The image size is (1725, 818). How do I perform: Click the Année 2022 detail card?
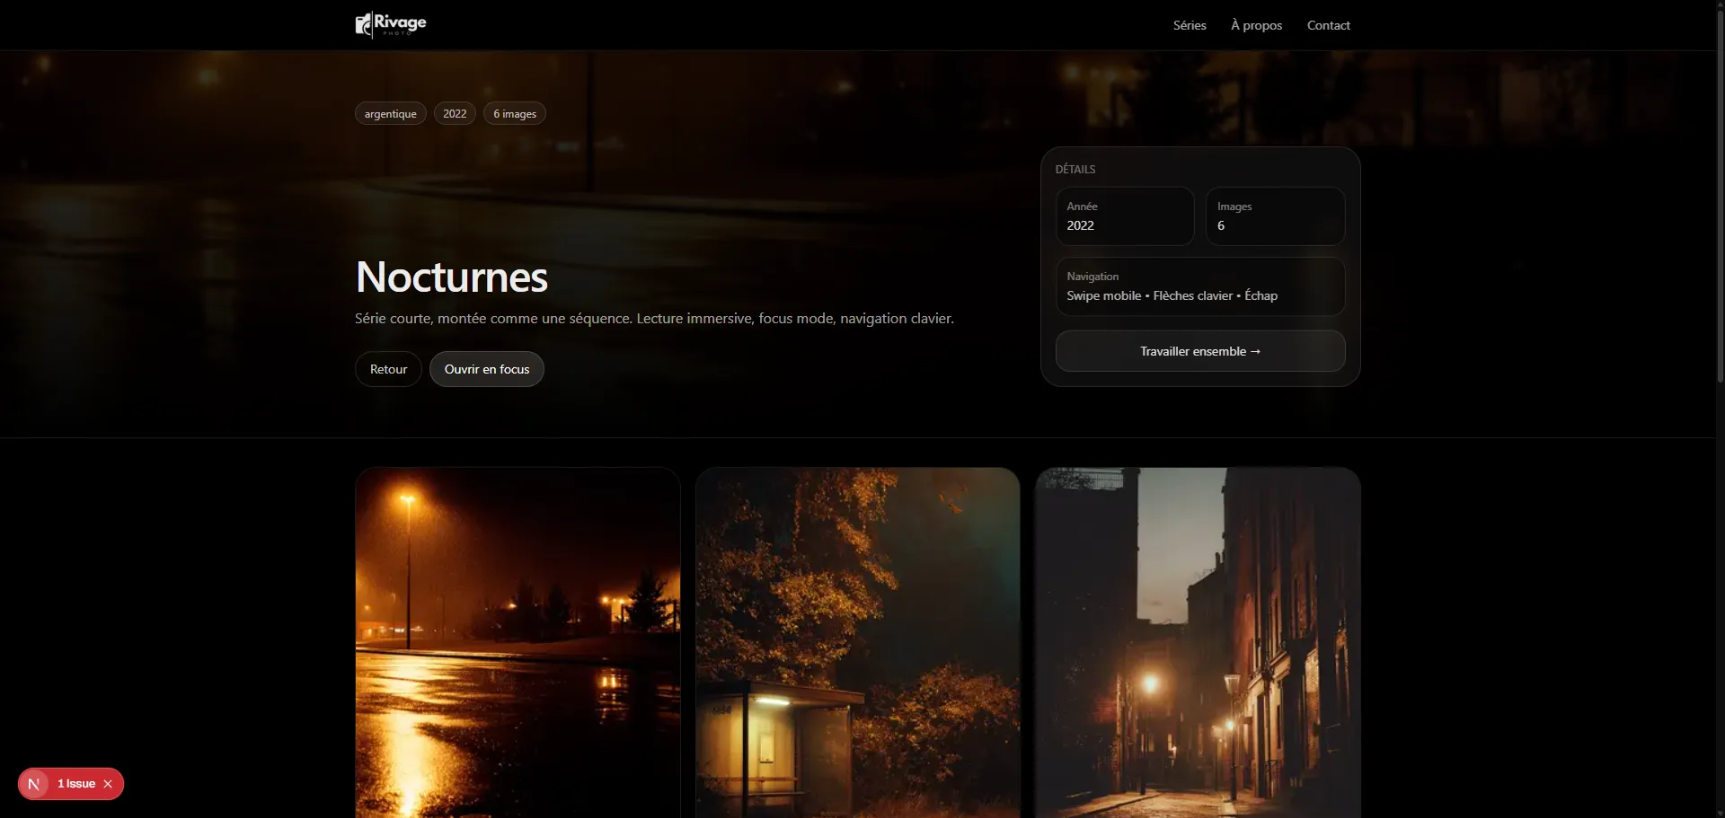point(1124,216)
